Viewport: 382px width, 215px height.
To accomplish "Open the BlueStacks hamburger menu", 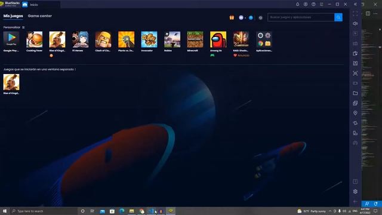I will 322,4.
